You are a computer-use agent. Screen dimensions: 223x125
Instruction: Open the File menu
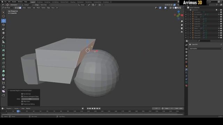5,2
